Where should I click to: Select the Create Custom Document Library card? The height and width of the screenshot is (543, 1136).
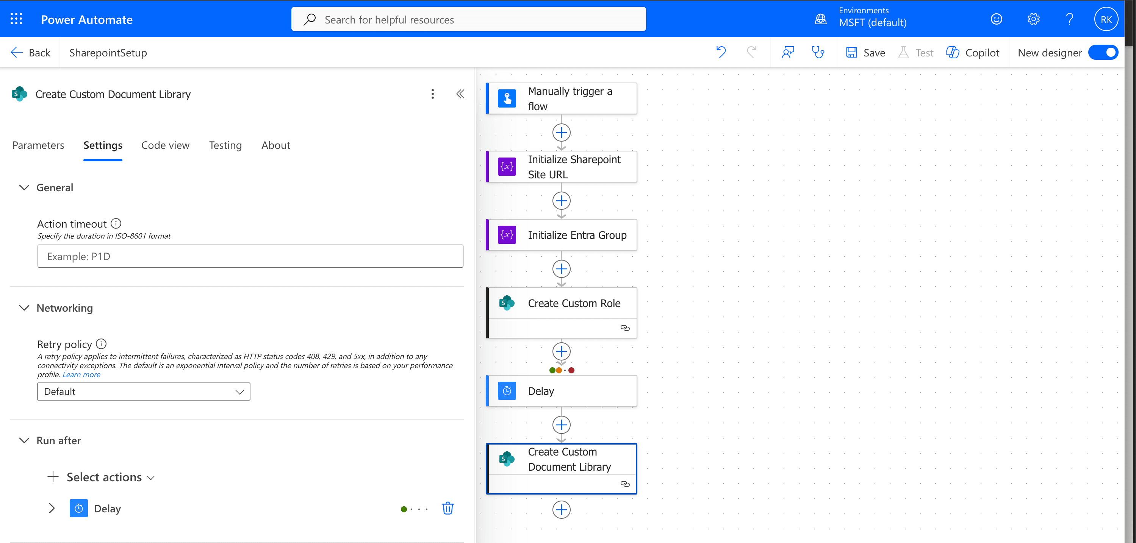(x=561, y=468)
